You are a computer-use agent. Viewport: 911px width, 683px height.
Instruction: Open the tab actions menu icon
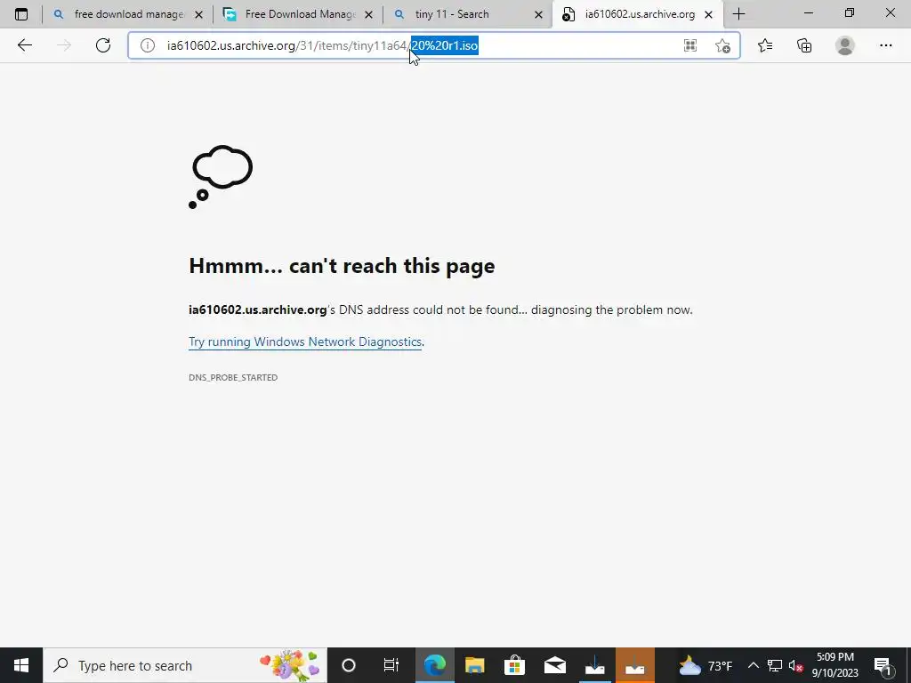pos(21,14)
